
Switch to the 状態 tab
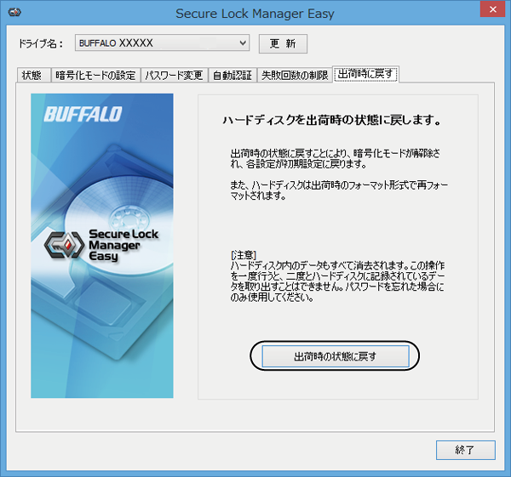[x=33, y=75]
